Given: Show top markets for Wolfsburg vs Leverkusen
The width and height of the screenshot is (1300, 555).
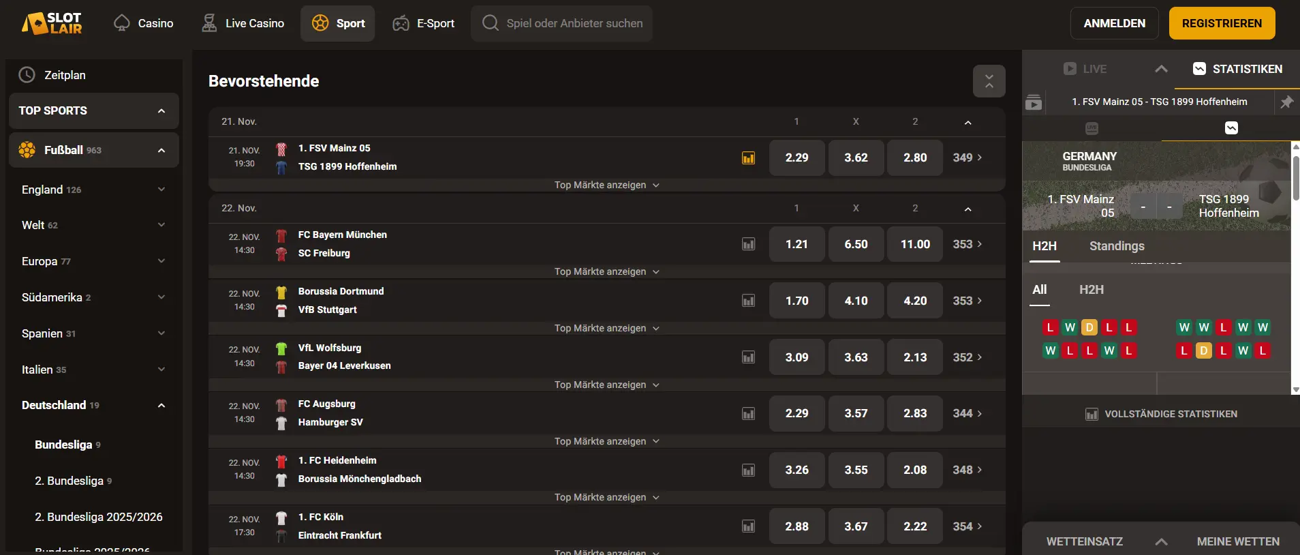Looking at the screenshot, I should (606, 385).
